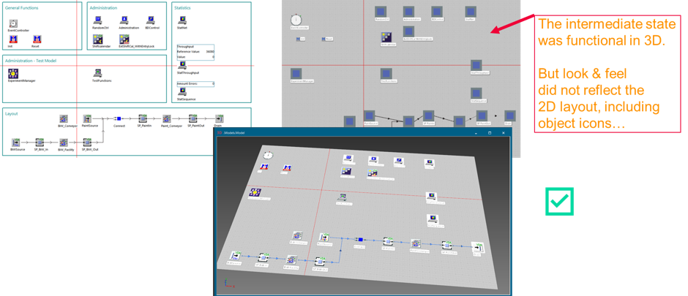Select the Paint_Conveyor object in 2D Layout
Image resolution: width=688 pixels, height=296 pixels.
point(167,118)
